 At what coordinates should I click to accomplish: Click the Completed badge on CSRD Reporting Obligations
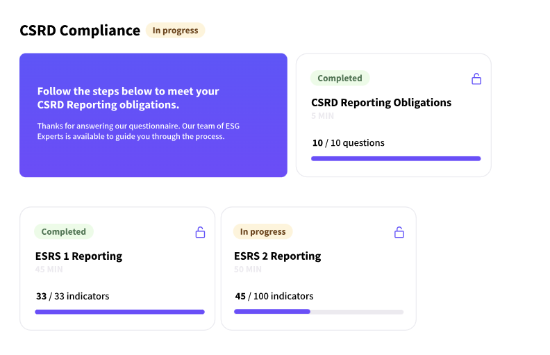(340, 79)
